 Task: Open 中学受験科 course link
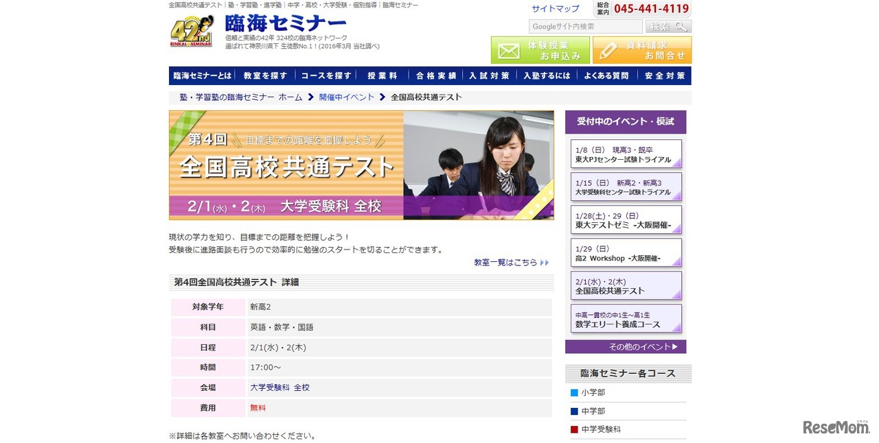600,429
